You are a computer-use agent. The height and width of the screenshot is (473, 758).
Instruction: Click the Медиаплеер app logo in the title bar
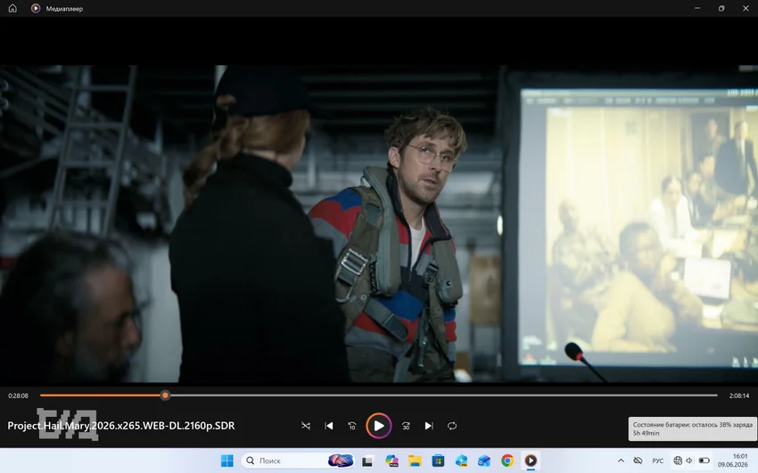(x=36, y=8)
